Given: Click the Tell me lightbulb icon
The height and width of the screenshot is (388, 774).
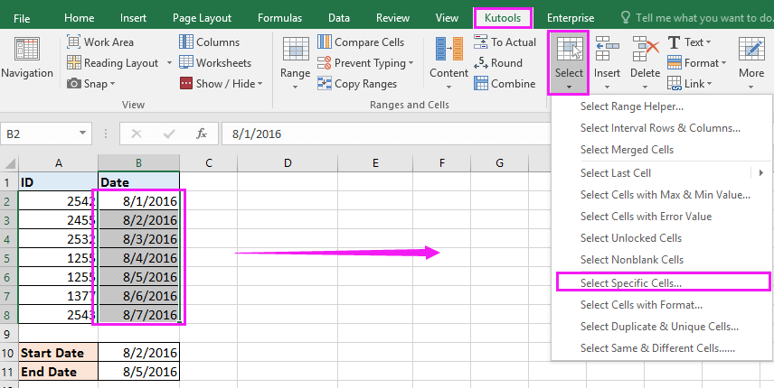Looking at the screenshot, I should [x=626, y=18].
